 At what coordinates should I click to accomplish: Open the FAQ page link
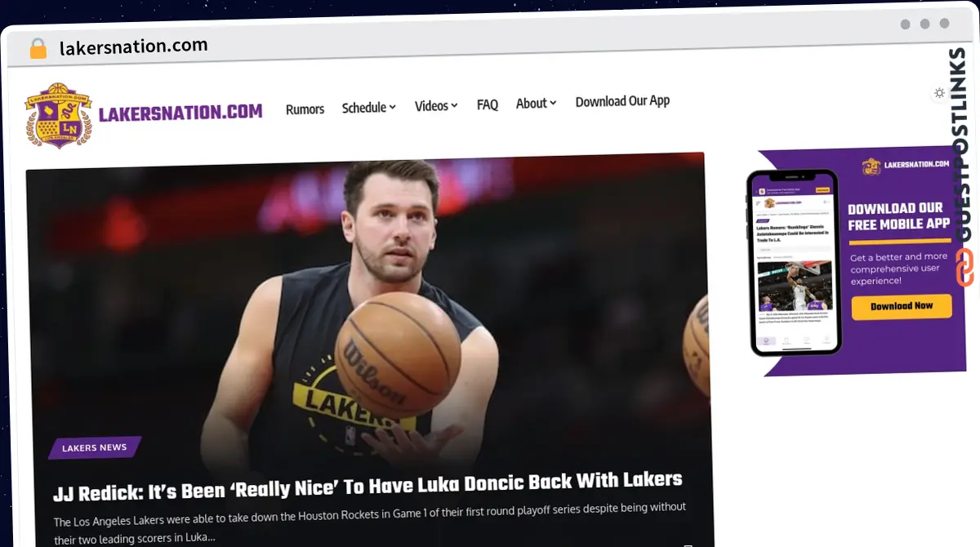[487, 105]
